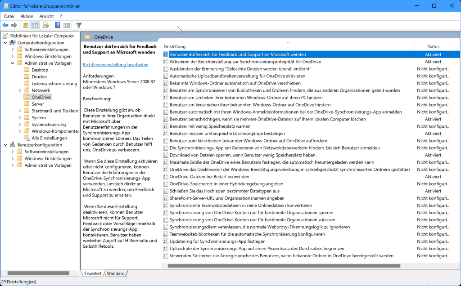Click the Forward navigation arrow
The width and height of the screenshot is (461, 286).
[x=14, y=25]
